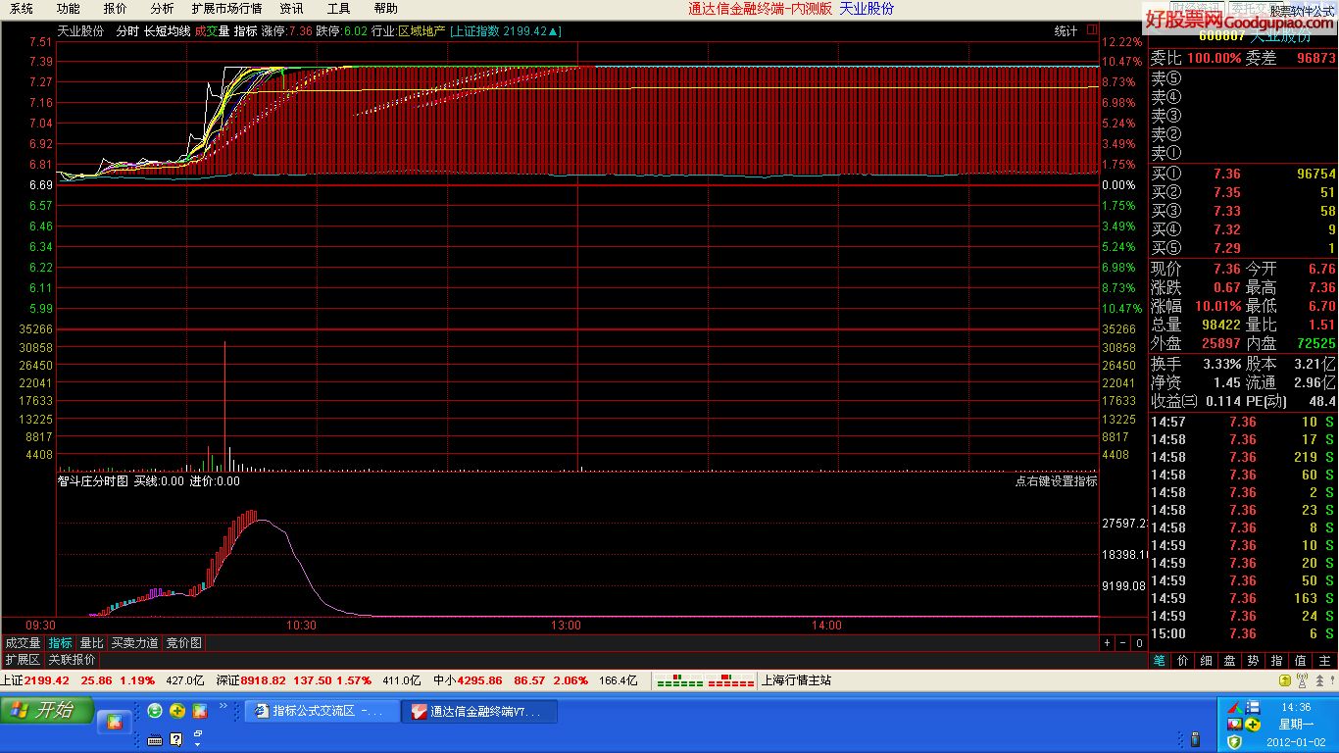The height and width of the screenshot is (753, 1339).
Task: Click the plus zoom button under chart
Action: (1107, 643)
